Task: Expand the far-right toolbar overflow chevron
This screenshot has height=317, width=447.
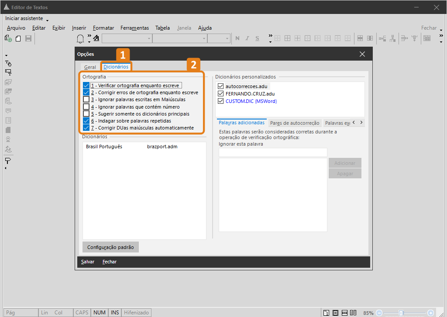Action: (x=441, y=36)
